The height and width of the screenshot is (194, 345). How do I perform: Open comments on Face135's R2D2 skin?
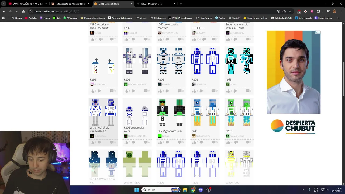pyautogui.click(x=180, y=91)
